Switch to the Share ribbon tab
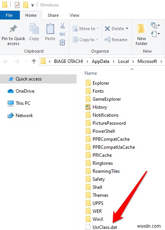Viewport: 165px width, 230px height. [53, 15]
